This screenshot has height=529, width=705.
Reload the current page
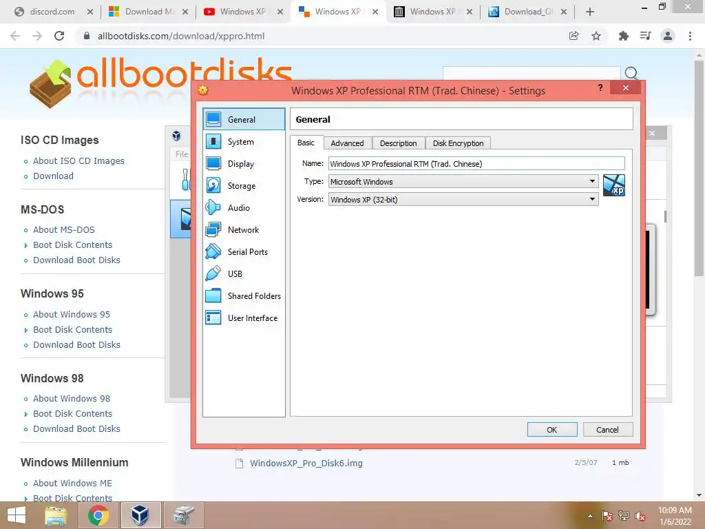[59, 36]
